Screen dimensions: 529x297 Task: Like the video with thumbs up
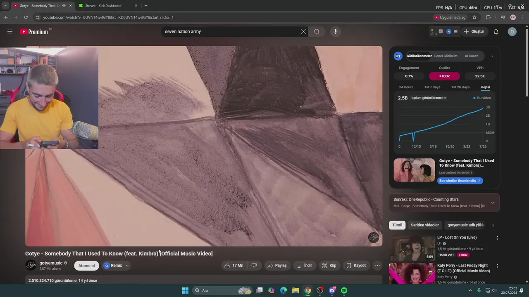(x=234, y=266)
